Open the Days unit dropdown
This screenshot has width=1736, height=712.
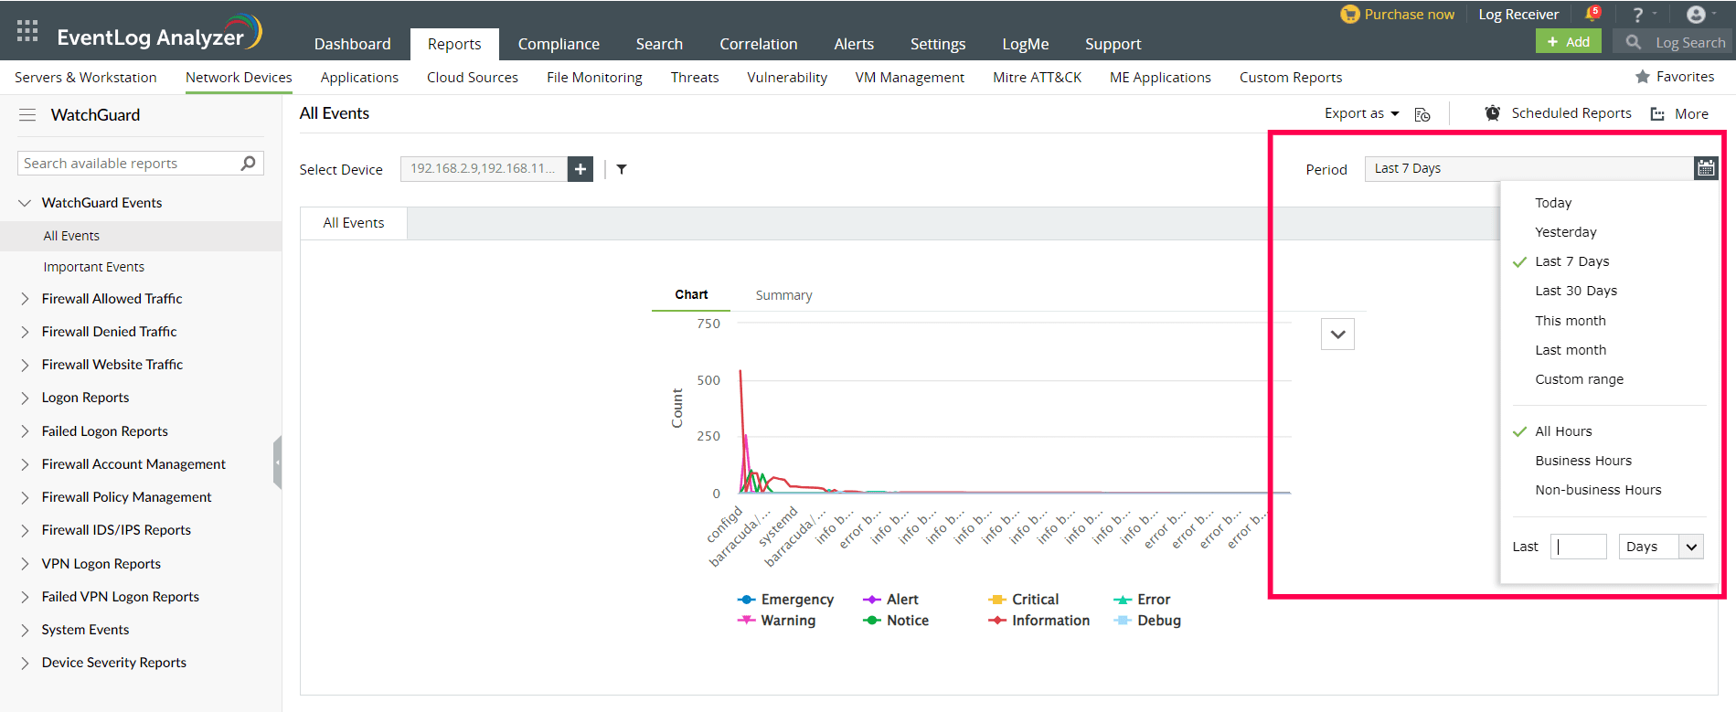[1661, 547]
